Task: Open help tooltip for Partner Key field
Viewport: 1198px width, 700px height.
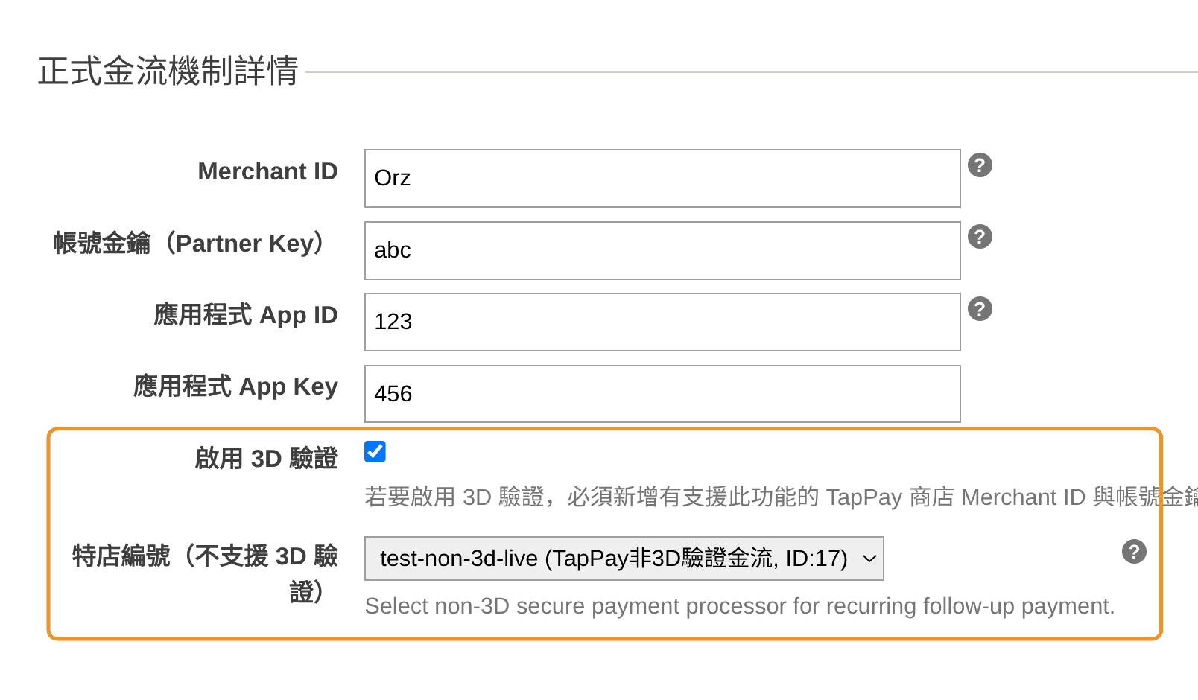Action: point(980,237)
